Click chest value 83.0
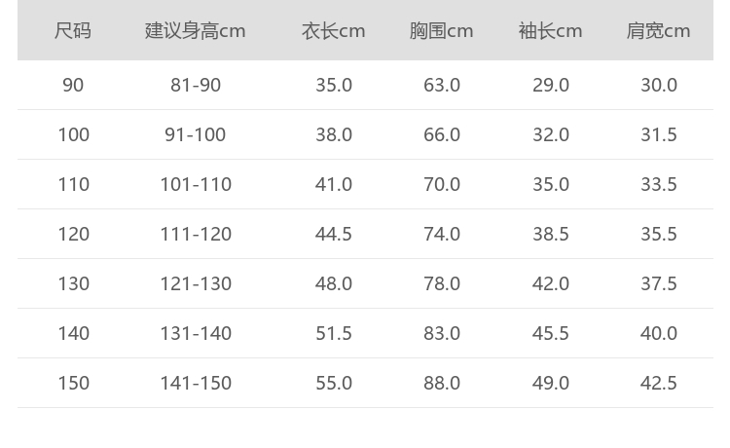The image size is (730, 448). [442, 334]
